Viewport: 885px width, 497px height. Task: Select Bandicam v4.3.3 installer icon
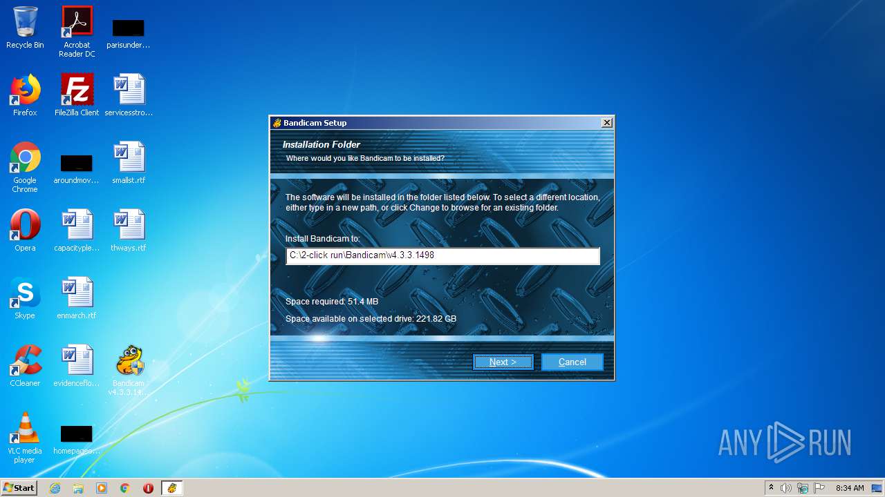click(x=129, y=371)
